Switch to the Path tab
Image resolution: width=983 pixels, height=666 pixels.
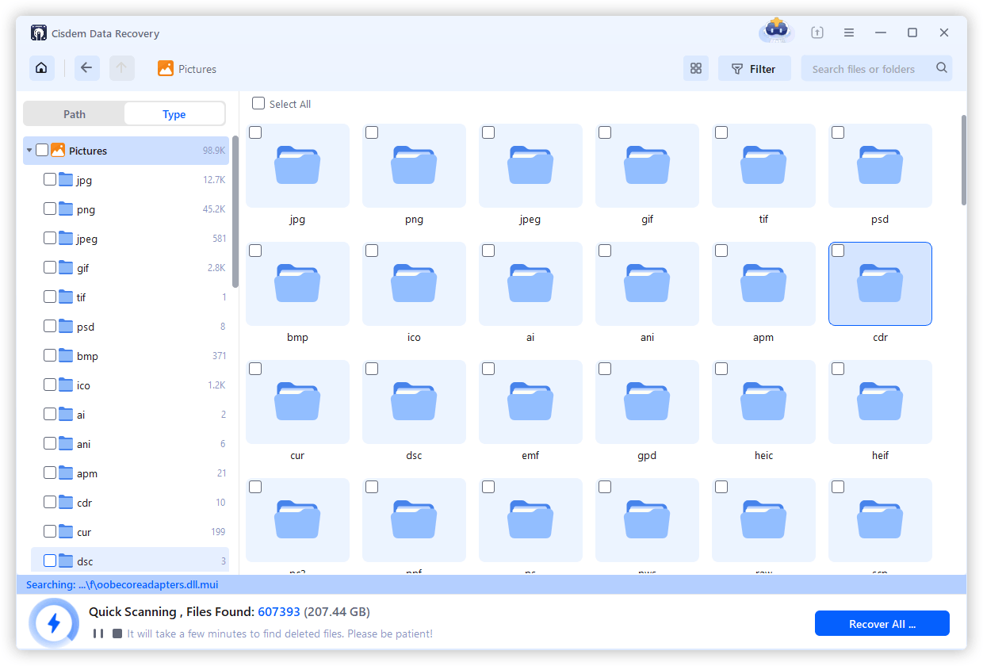click(74, 113)
